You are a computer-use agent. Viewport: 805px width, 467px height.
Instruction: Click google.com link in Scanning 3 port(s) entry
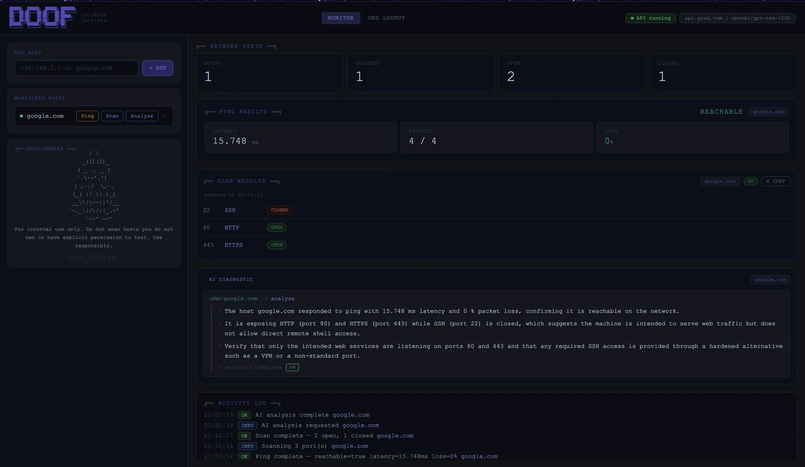[350, 446]
